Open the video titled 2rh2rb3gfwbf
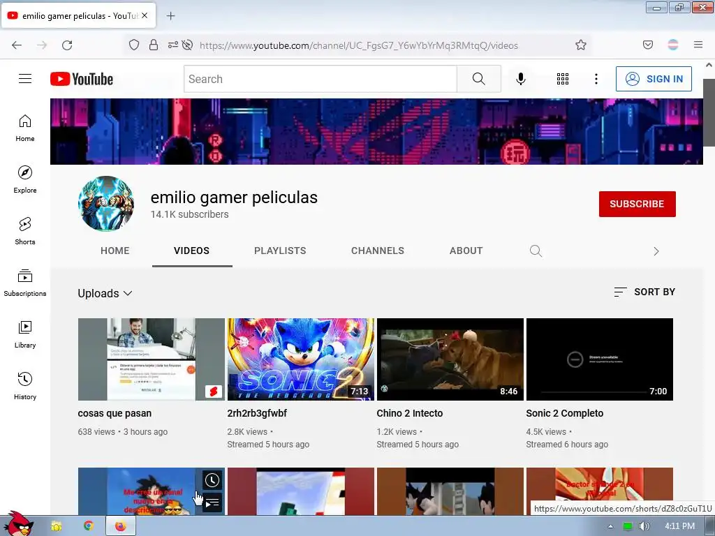This screenshot has height=536, width=715. tap(257, 413)
